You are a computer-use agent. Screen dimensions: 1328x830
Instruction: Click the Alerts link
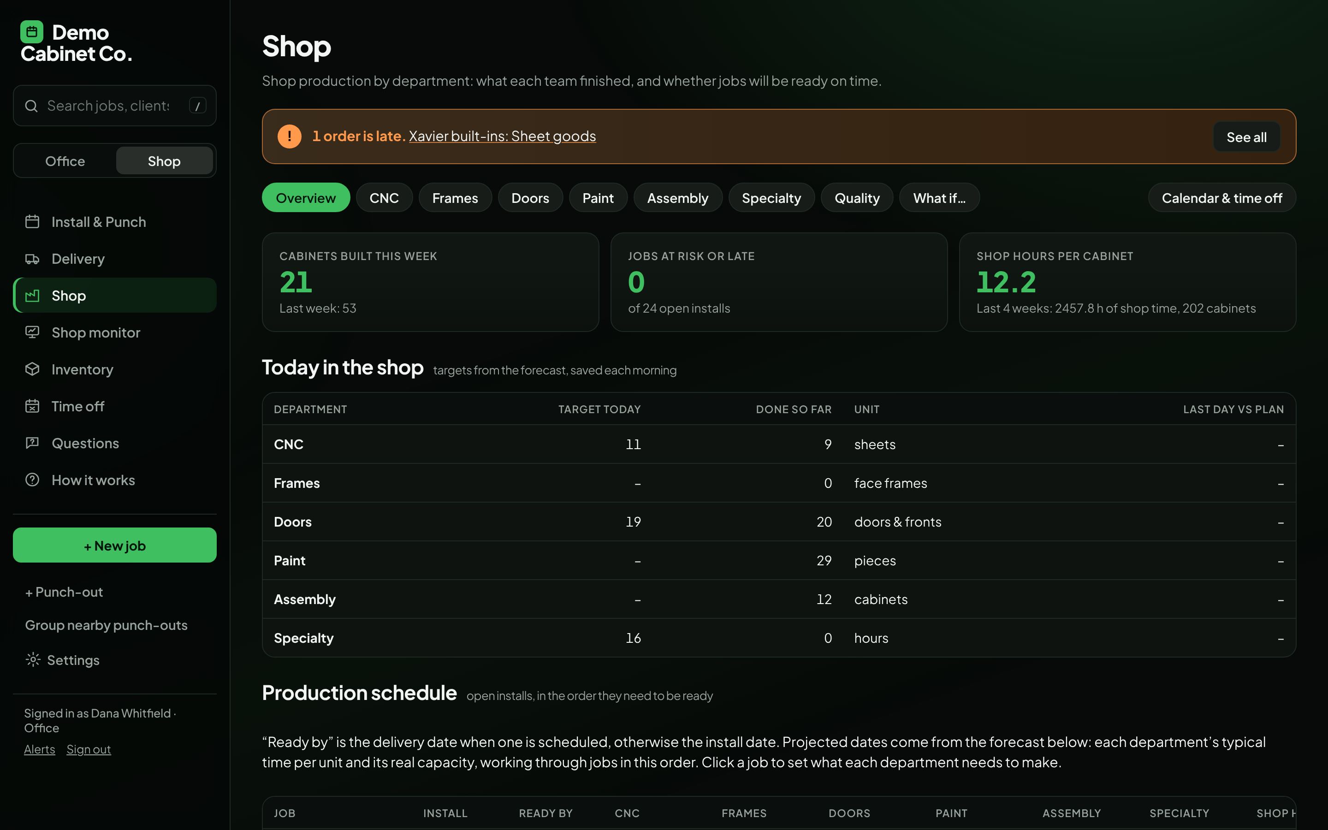click(x=40, y=749)
